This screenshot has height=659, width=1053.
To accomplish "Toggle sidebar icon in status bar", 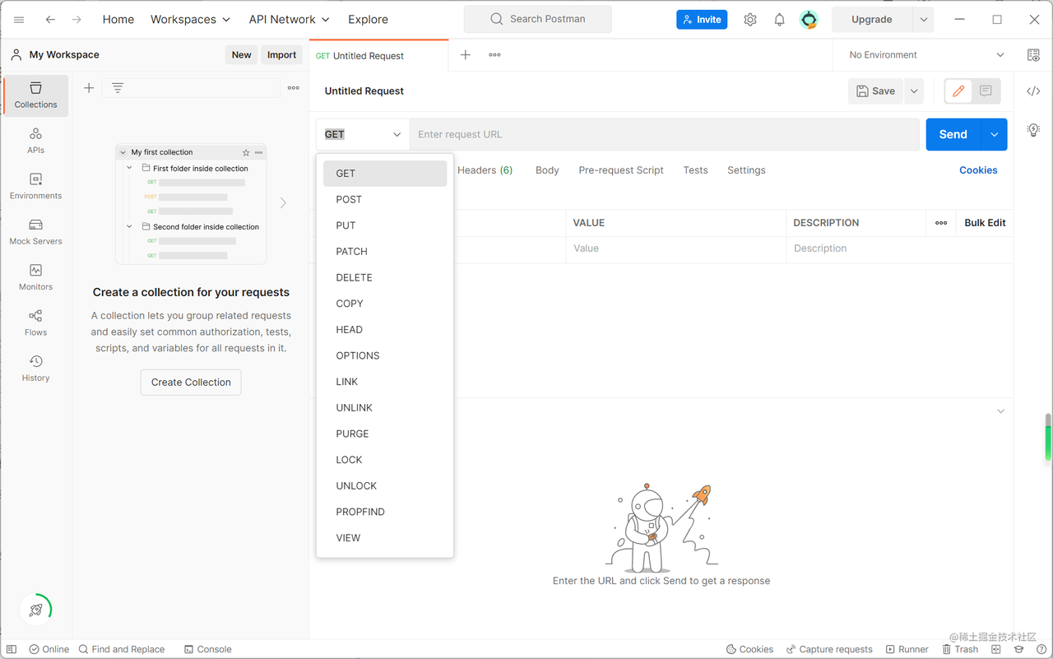I will point(12,649).
